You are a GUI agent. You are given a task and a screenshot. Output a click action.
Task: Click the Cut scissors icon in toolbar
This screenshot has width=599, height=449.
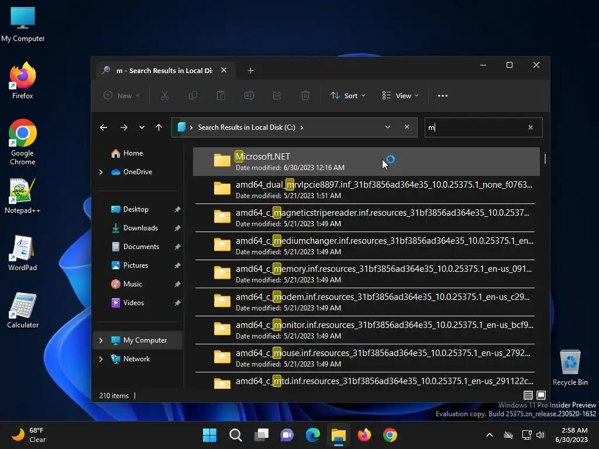click(x=164, y=95)
